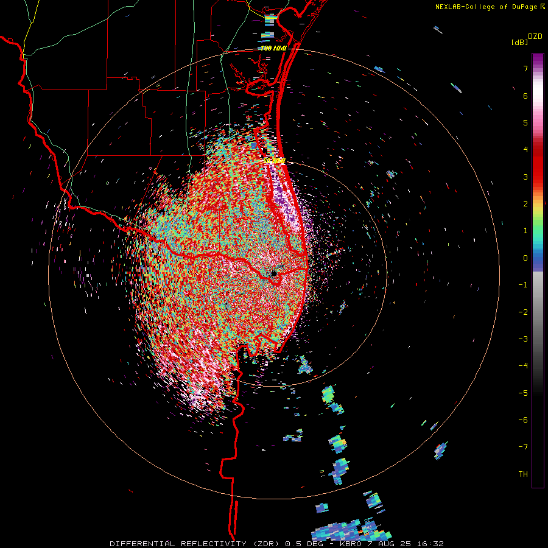Viewport: 548px width, 548px height.
Task: Click the TH threshold label on the scale
Action: [x=523, y=474]
